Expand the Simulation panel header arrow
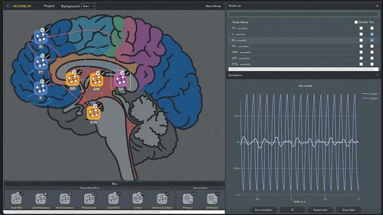 point(378,75)
